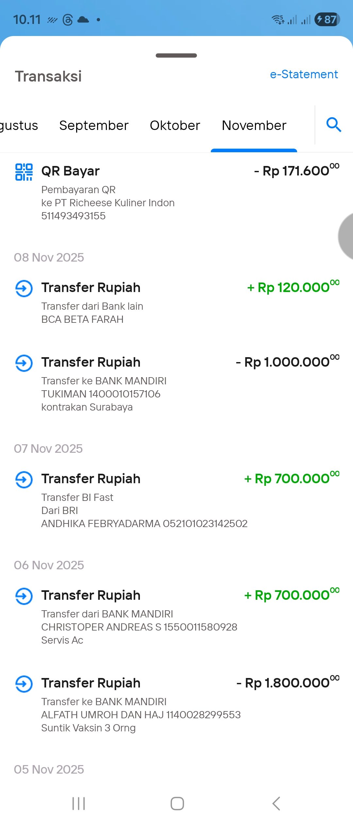This screenshot has height=825, width=353.
Task: Switch to the September tab
Action: pyautogui.click(x=94, y=125)
